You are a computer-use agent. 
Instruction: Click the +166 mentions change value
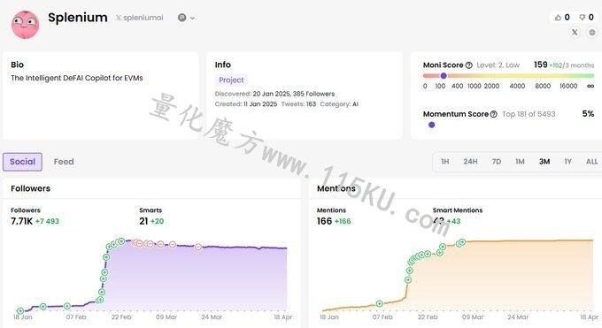click(343, 221)
